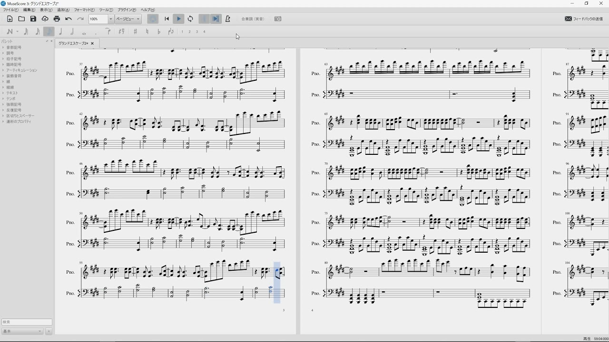Select voice 2

click(189, 32)
